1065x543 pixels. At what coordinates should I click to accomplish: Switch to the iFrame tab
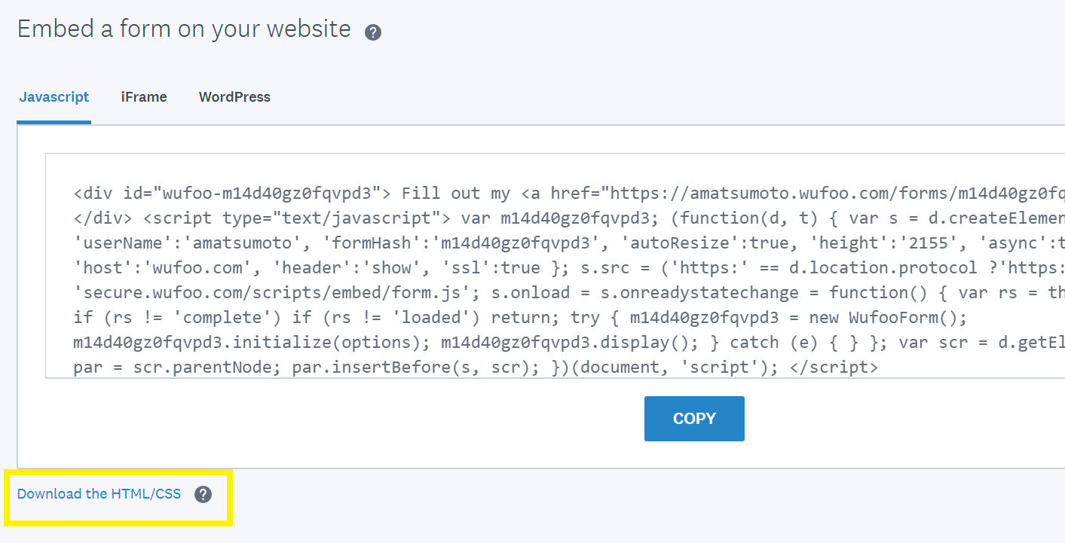tap(143, 96)
